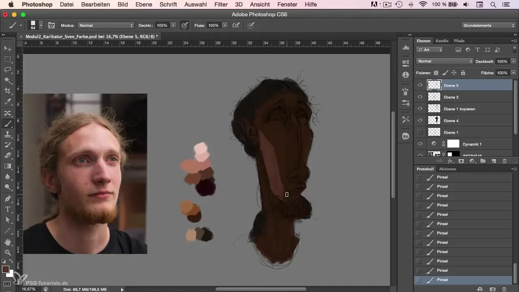This screenshot has height=292, width=519.
Task: Toggle lock transparent pixels
Action: pyautogui.click(x=436, y=73)
